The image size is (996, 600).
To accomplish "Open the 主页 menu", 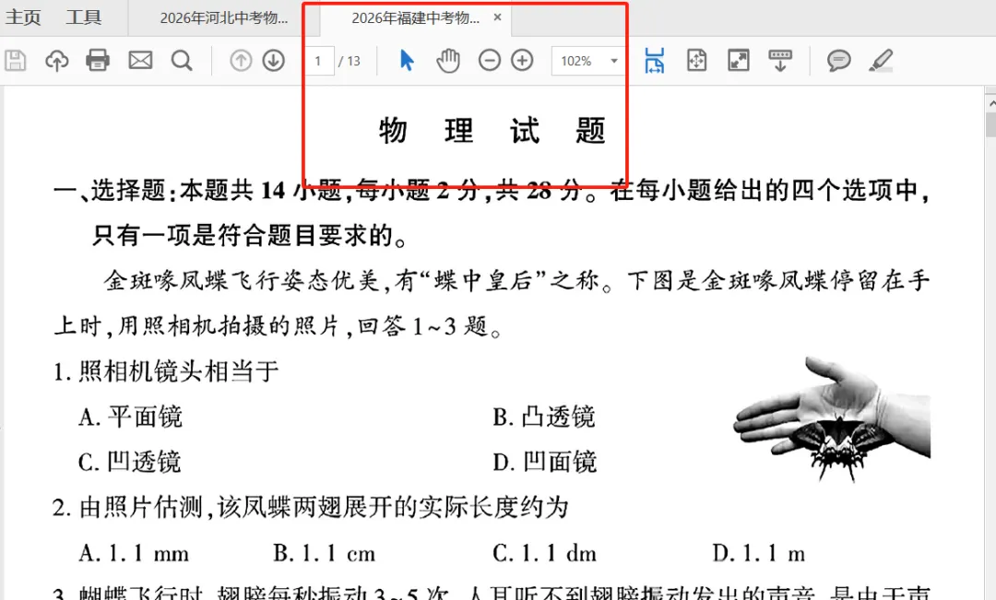I will tap(23, 18).
